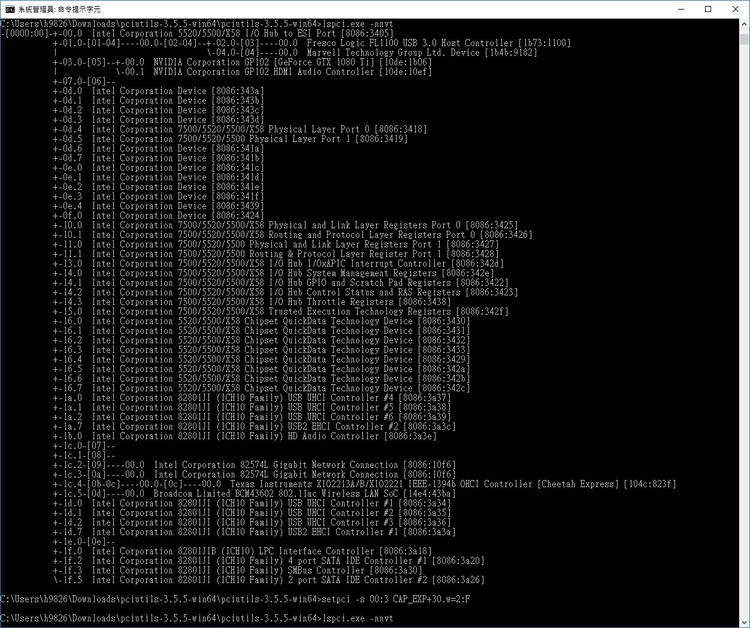Click the '+-1e.0-[0e]--' bridge entry

click(x=84, y=542)
